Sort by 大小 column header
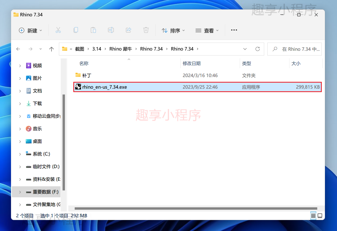Screen dimensions: 337x231 [296, 63]
